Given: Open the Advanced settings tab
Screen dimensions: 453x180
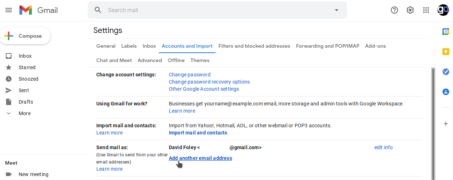Looking at the screenshot, I should [150, 60].
